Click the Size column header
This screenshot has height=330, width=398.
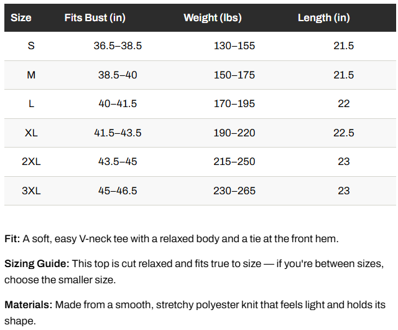[x=21, y=18]
